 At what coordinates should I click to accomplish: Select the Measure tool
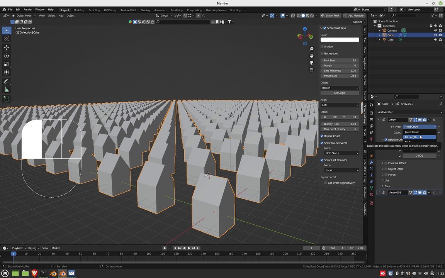point(7,90)
